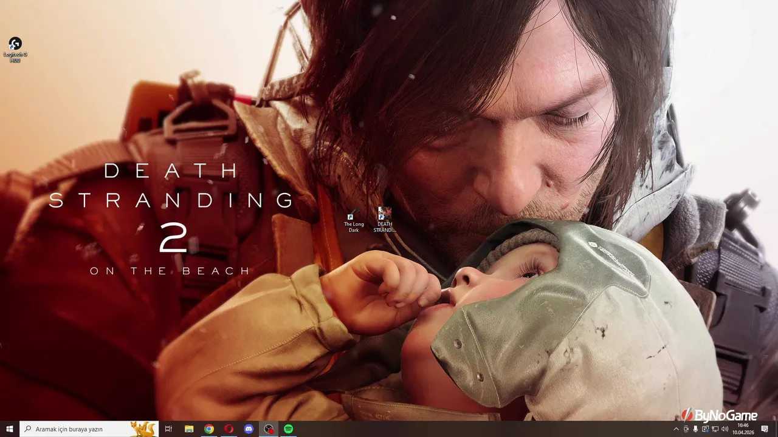Open Spotify from the taskbar
The height and width of the screenshot is (437, 778).
point(289,429)
